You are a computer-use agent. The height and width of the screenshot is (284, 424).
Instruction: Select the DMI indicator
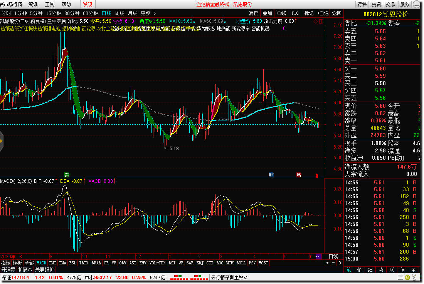[x=52, y=263]
